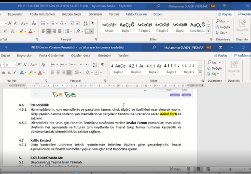
Task: Sort selection in PR.13 front window
Action: (x=95, y=65)
